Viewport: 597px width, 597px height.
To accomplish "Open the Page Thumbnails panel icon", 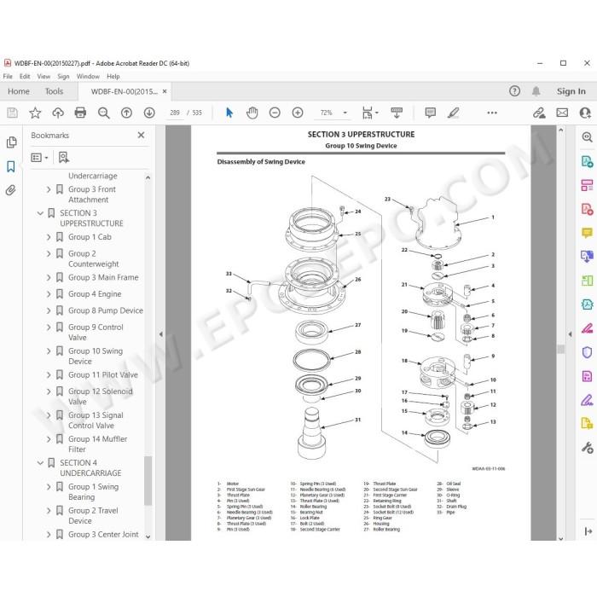I will [11, 142].
